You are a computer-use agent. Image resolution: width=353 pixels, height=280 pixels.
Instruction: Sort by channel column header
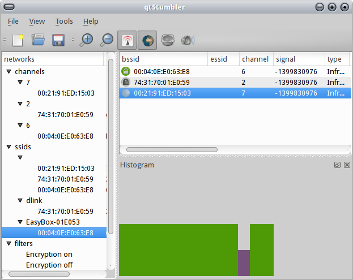257,59
